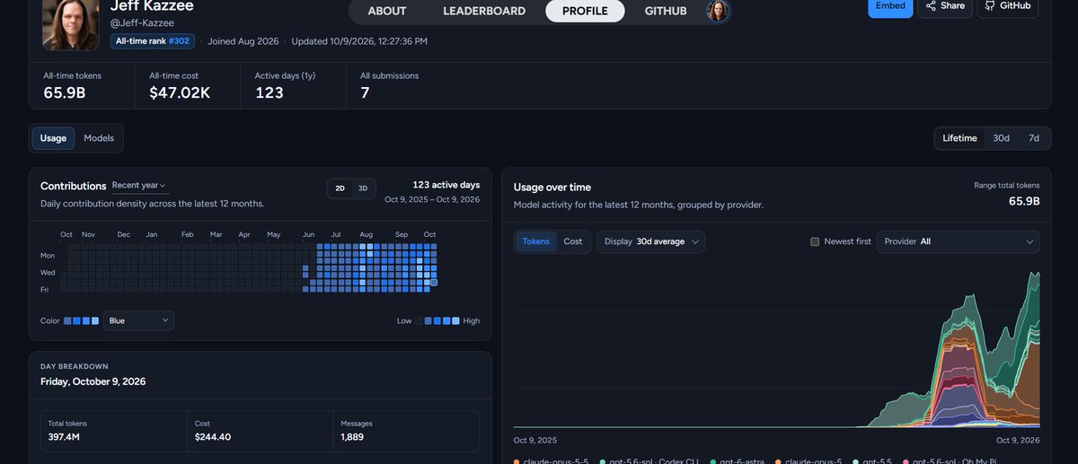The image size is (1078, 464).
Task: Click the All-time cost value $47.02K
Action: pos(180,92)
